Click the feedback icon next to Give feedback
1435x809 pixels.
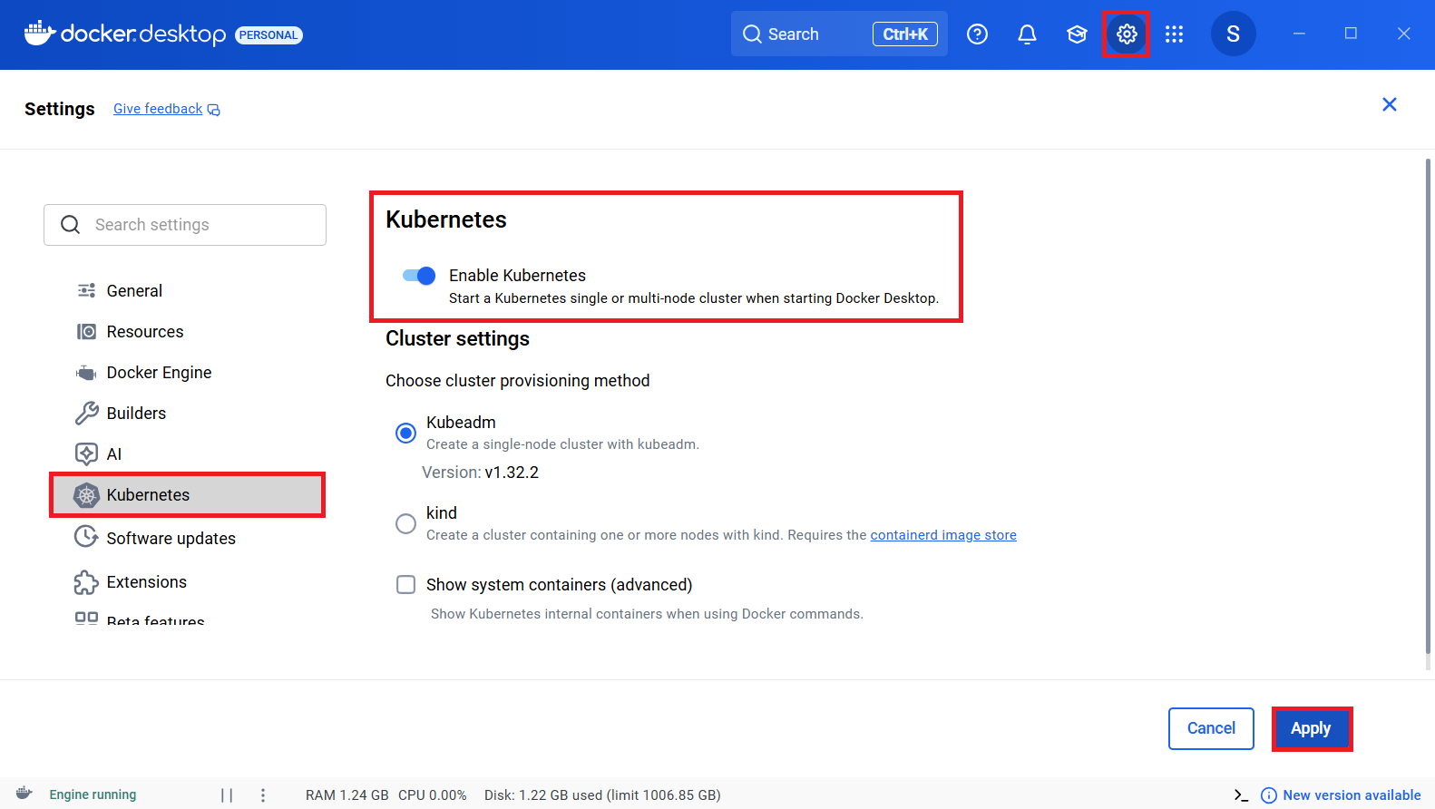click(x=214, y=110)
